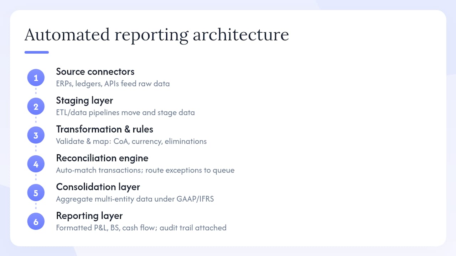
Task: Click the step 3 numbered circle
Action: [36, 135]
